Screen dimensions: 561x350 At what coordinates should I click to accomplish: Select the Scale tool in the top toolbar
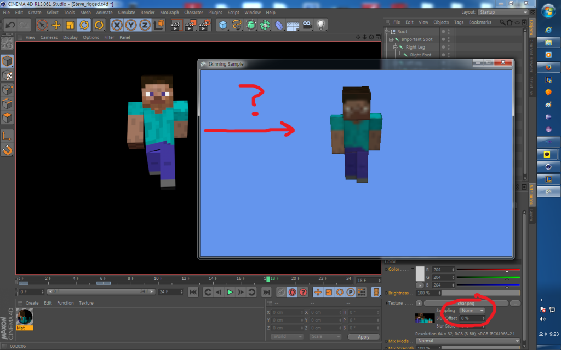(x=70, y=25)
